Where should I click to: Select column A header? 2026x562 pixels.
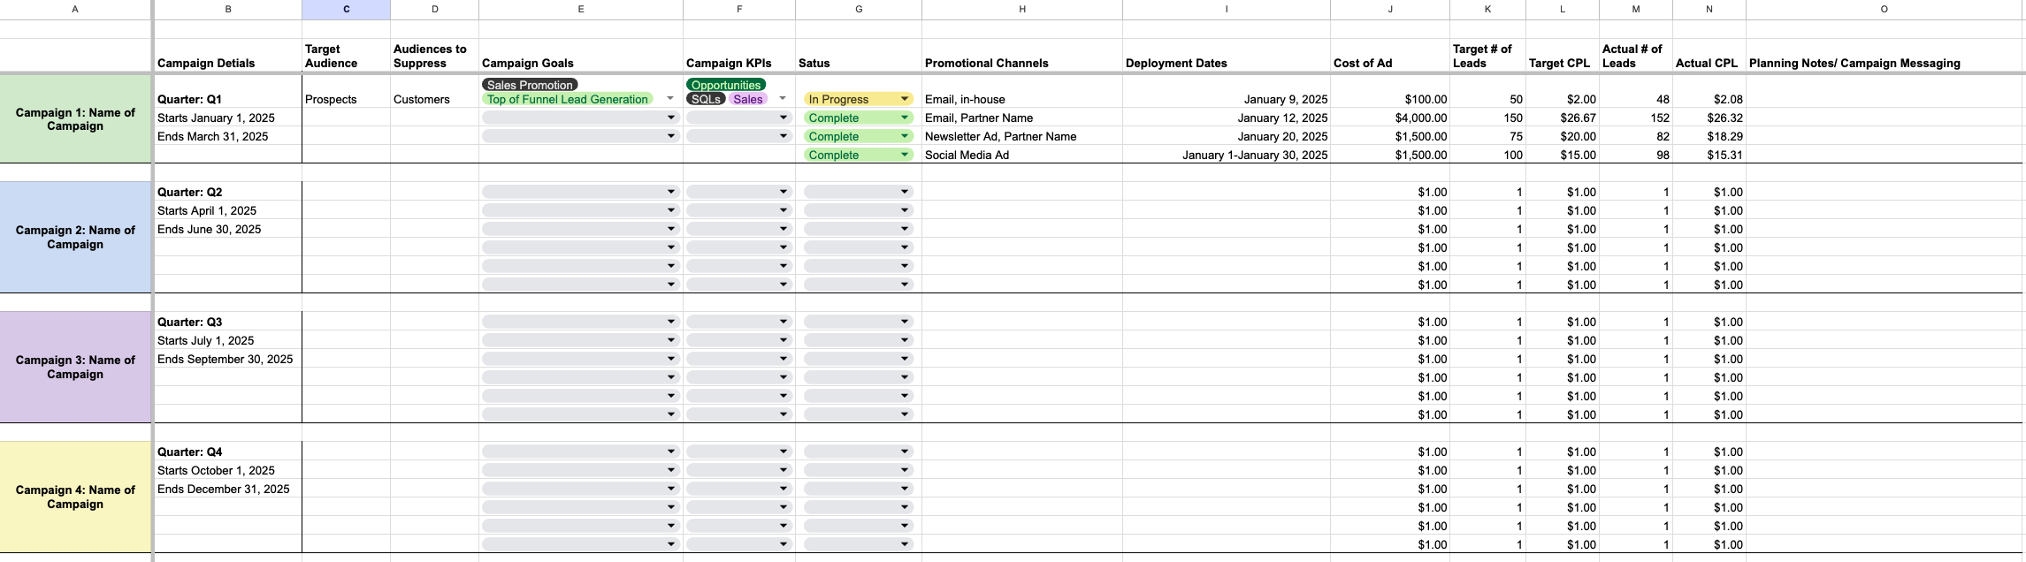[x=75, y=10]
